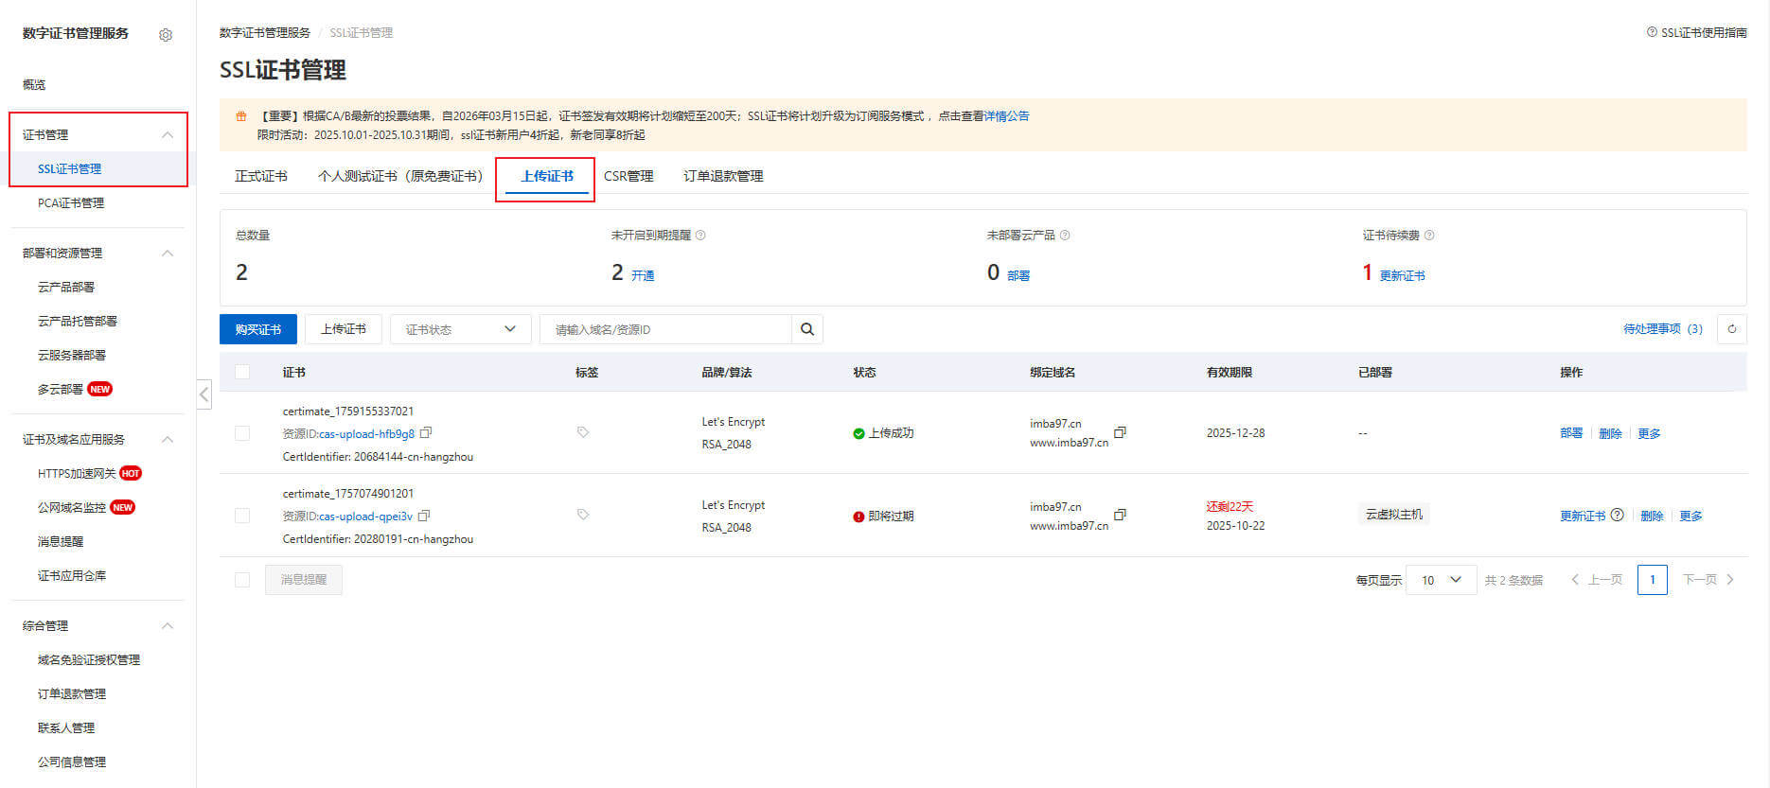
Task: Toggle the select-all checkbox in table header
Action: point(242,372)
